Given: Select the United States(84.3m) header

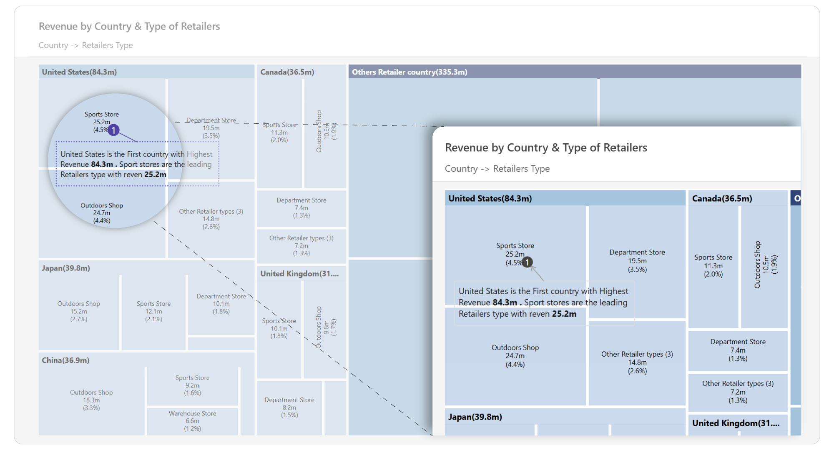Looking at the screenshot, I should [x=146, y=72].
